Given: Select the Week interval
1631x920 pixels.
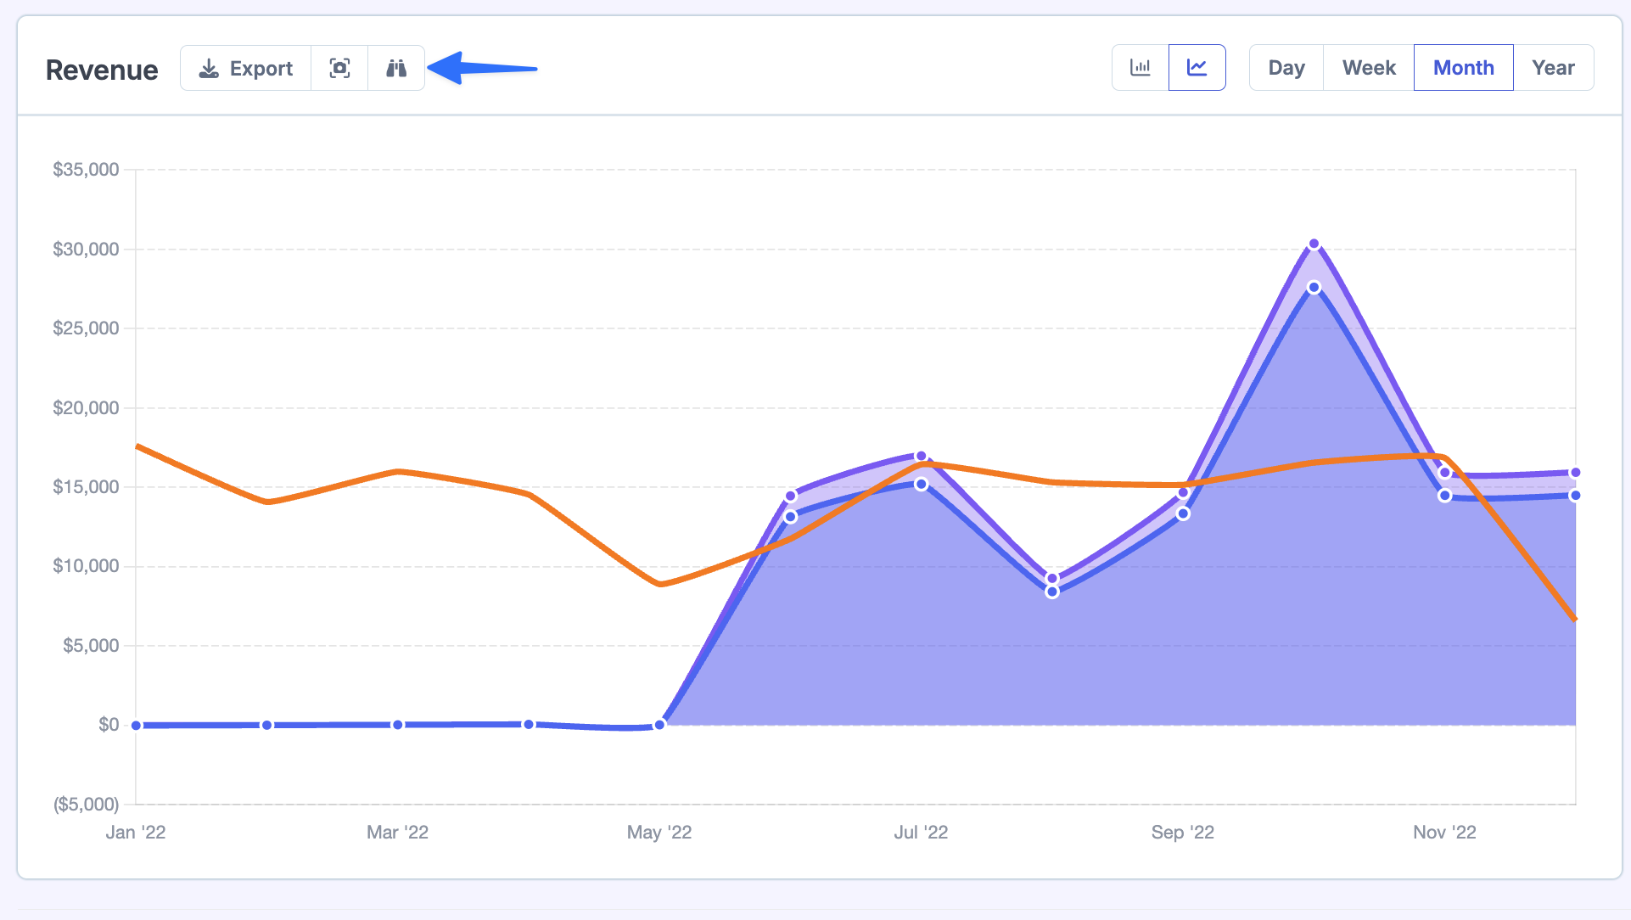Looking at the screenshot, I should coord(1368,68).
